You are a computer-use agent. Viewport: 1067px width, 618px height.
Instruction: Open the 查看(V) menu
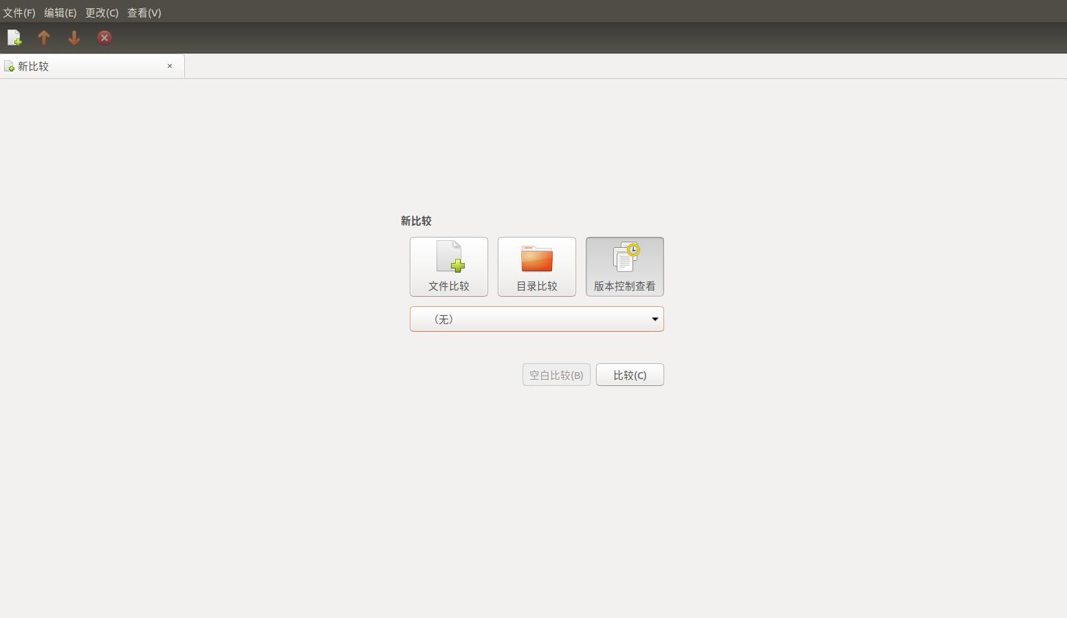tap(144, 12)
